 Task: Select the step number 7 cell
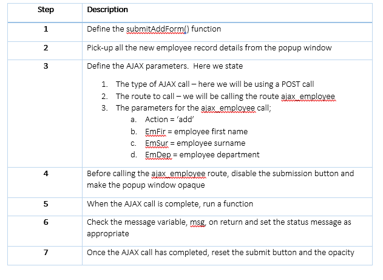pos(46,252)
